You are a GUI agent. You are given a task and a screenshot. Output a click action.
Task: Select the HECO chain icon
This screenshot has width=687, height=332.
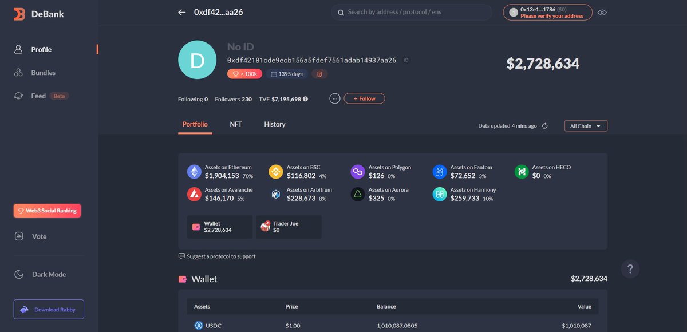coord(522,171)
